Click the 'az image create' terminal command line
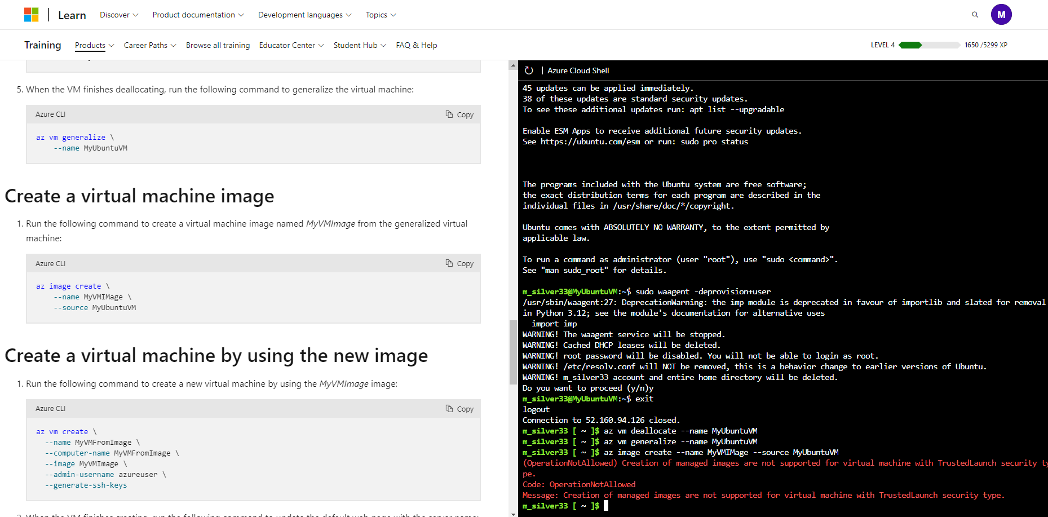This screenshot has width=1048, height=517. (680, 452)
